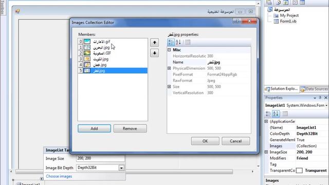Select عمان.jpg member at index 4

coord(113,65)
